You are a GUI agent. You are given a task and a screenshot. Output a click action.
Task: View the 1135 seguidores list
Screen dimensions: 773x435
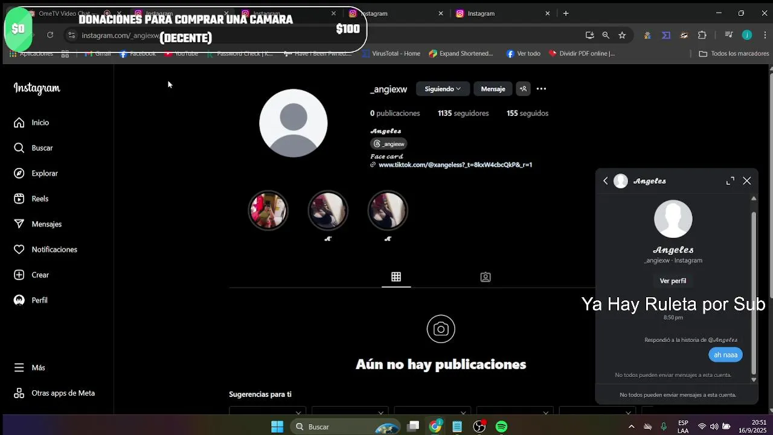[x=463, y=113]
